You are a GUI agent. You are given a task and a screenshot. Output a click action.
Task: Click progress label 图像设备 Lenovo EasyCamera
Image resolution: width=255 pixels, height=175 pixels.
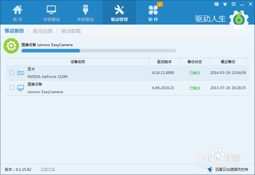47,45
